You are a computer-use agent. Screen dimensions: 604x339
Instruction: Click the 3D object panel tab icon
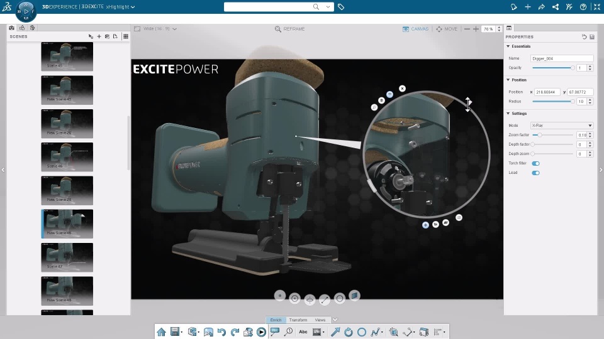(32, 28)
